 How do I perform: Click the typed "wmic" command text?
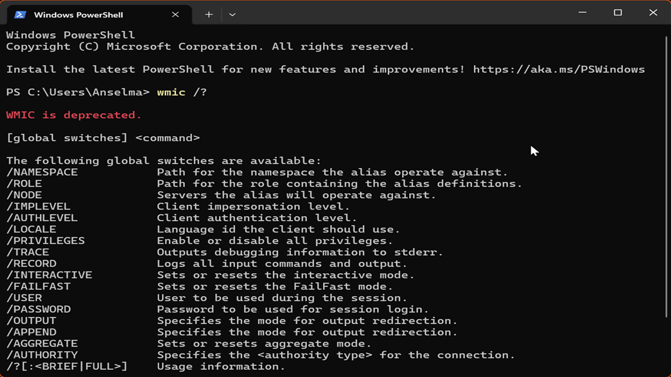(171, 92)
